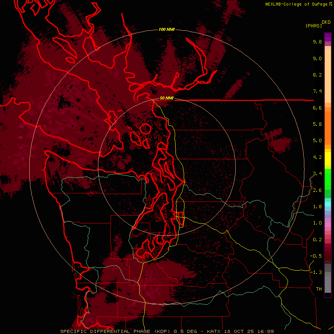Click the TH threshold label
334x334 pixels.
[319, 289]
